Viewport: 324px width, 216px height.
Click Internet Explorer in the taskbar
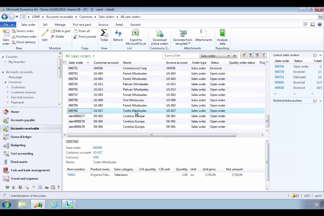(54, 204)
